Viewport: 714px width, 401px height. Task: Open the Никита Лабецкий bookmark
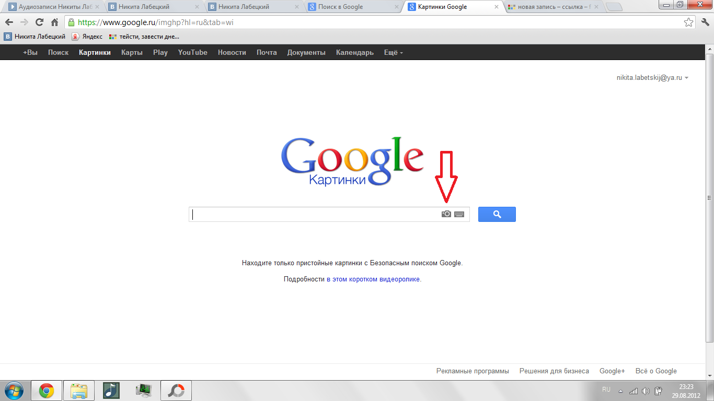pos(35,37)
